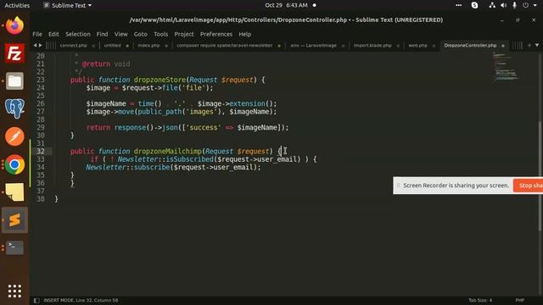Open the Tab Size: 4 selector
Screen dimensions: 543x305
click(480, 300)
